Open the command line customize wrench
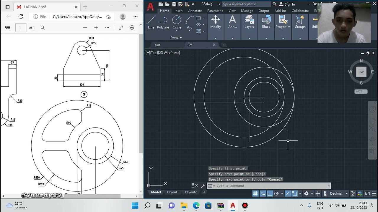Screen dimensions: 378x212 click(203, 186)
